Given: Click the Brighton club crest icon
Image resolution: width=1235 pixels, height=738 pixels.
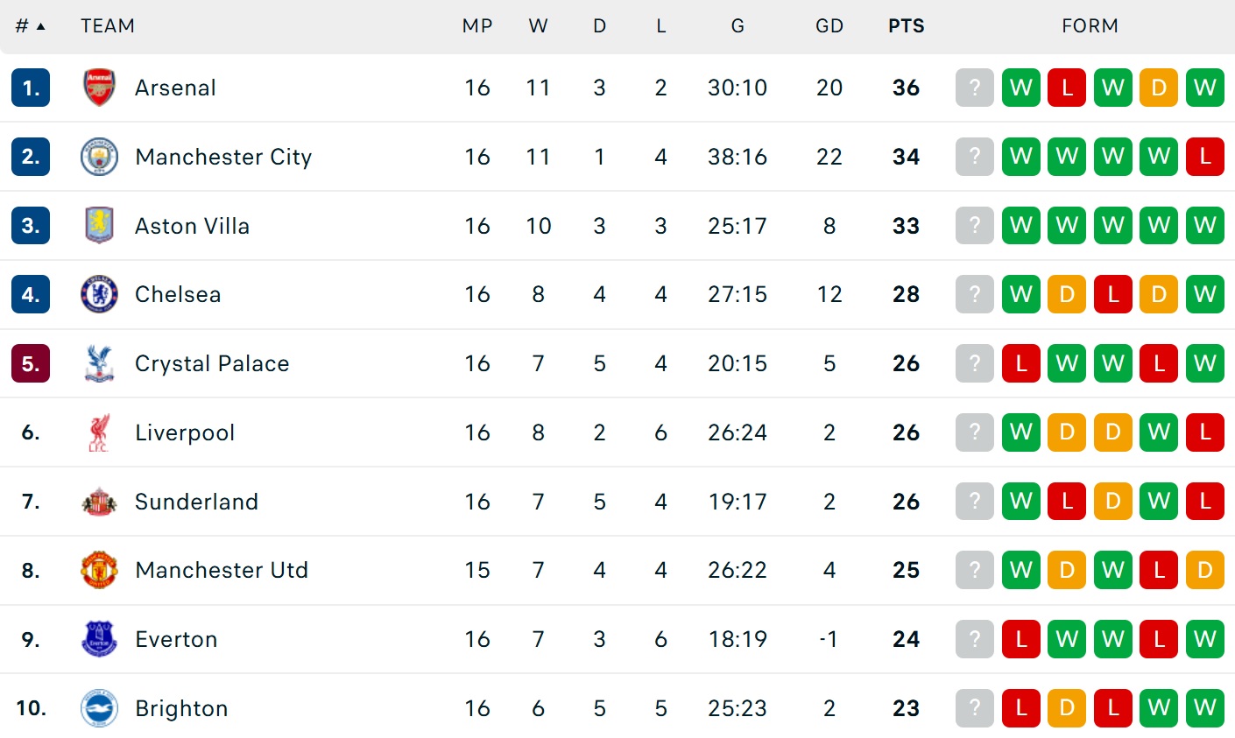Looking at the screenshot, I should 99,708.
